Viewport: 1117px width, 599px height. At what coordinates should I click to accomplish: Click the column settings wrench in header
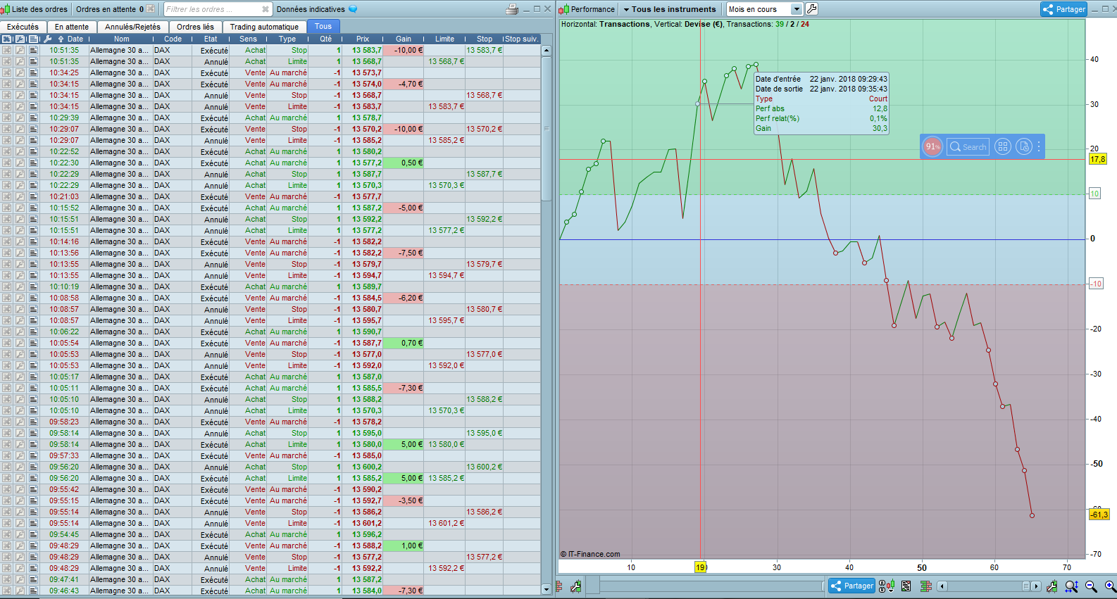tap(47, 39)
